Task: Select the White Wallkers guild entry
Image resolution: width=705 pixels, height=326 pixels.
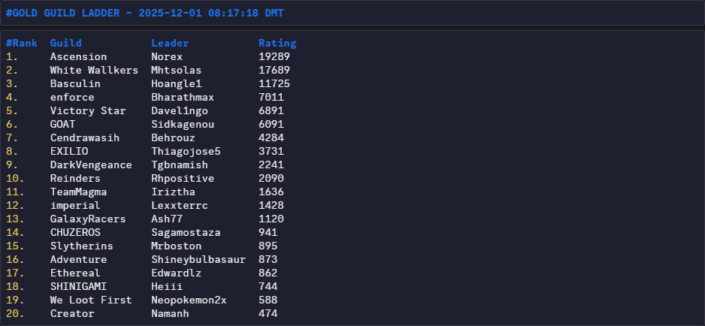Action: coord(94,70)
